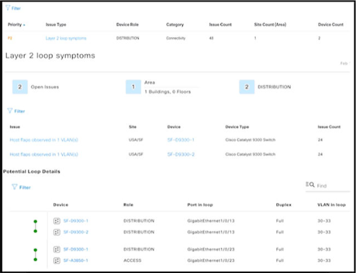Open the Host flaps issue for SF-D9300-1
Screen dimensions: 356x273
tap(44, 140)
